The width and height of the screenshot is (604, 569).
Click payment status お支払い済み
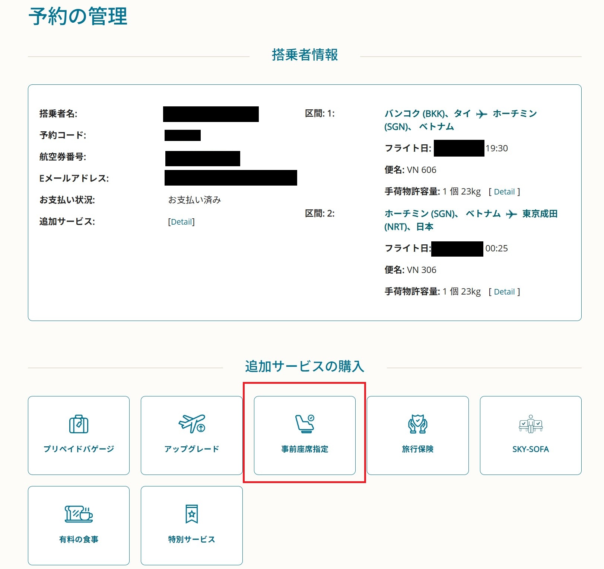tap(194, 200)
